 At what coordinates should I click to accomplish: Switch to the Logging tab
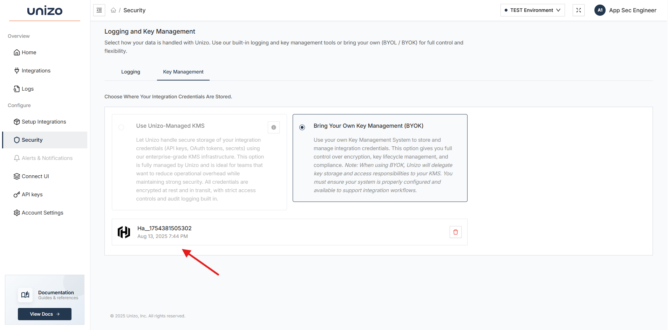click(130, 72)
